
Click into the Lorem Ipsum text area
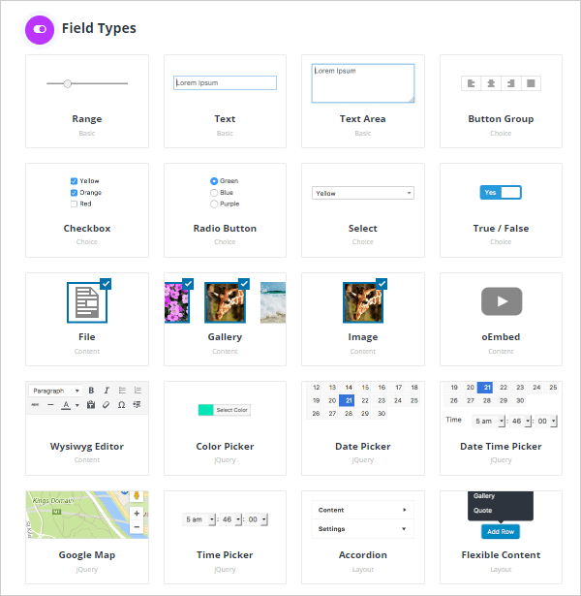tap(363, 83)
